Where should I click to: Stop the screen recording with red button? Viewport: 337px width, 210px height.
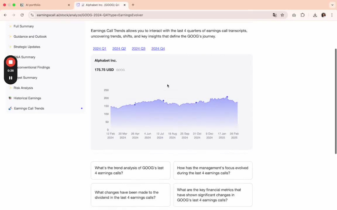(10, 62)
